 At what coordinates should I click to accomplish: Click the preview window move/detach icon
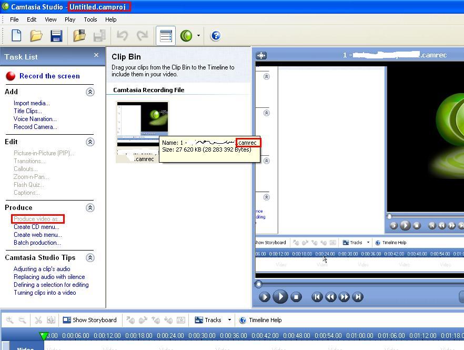(261, 55)
